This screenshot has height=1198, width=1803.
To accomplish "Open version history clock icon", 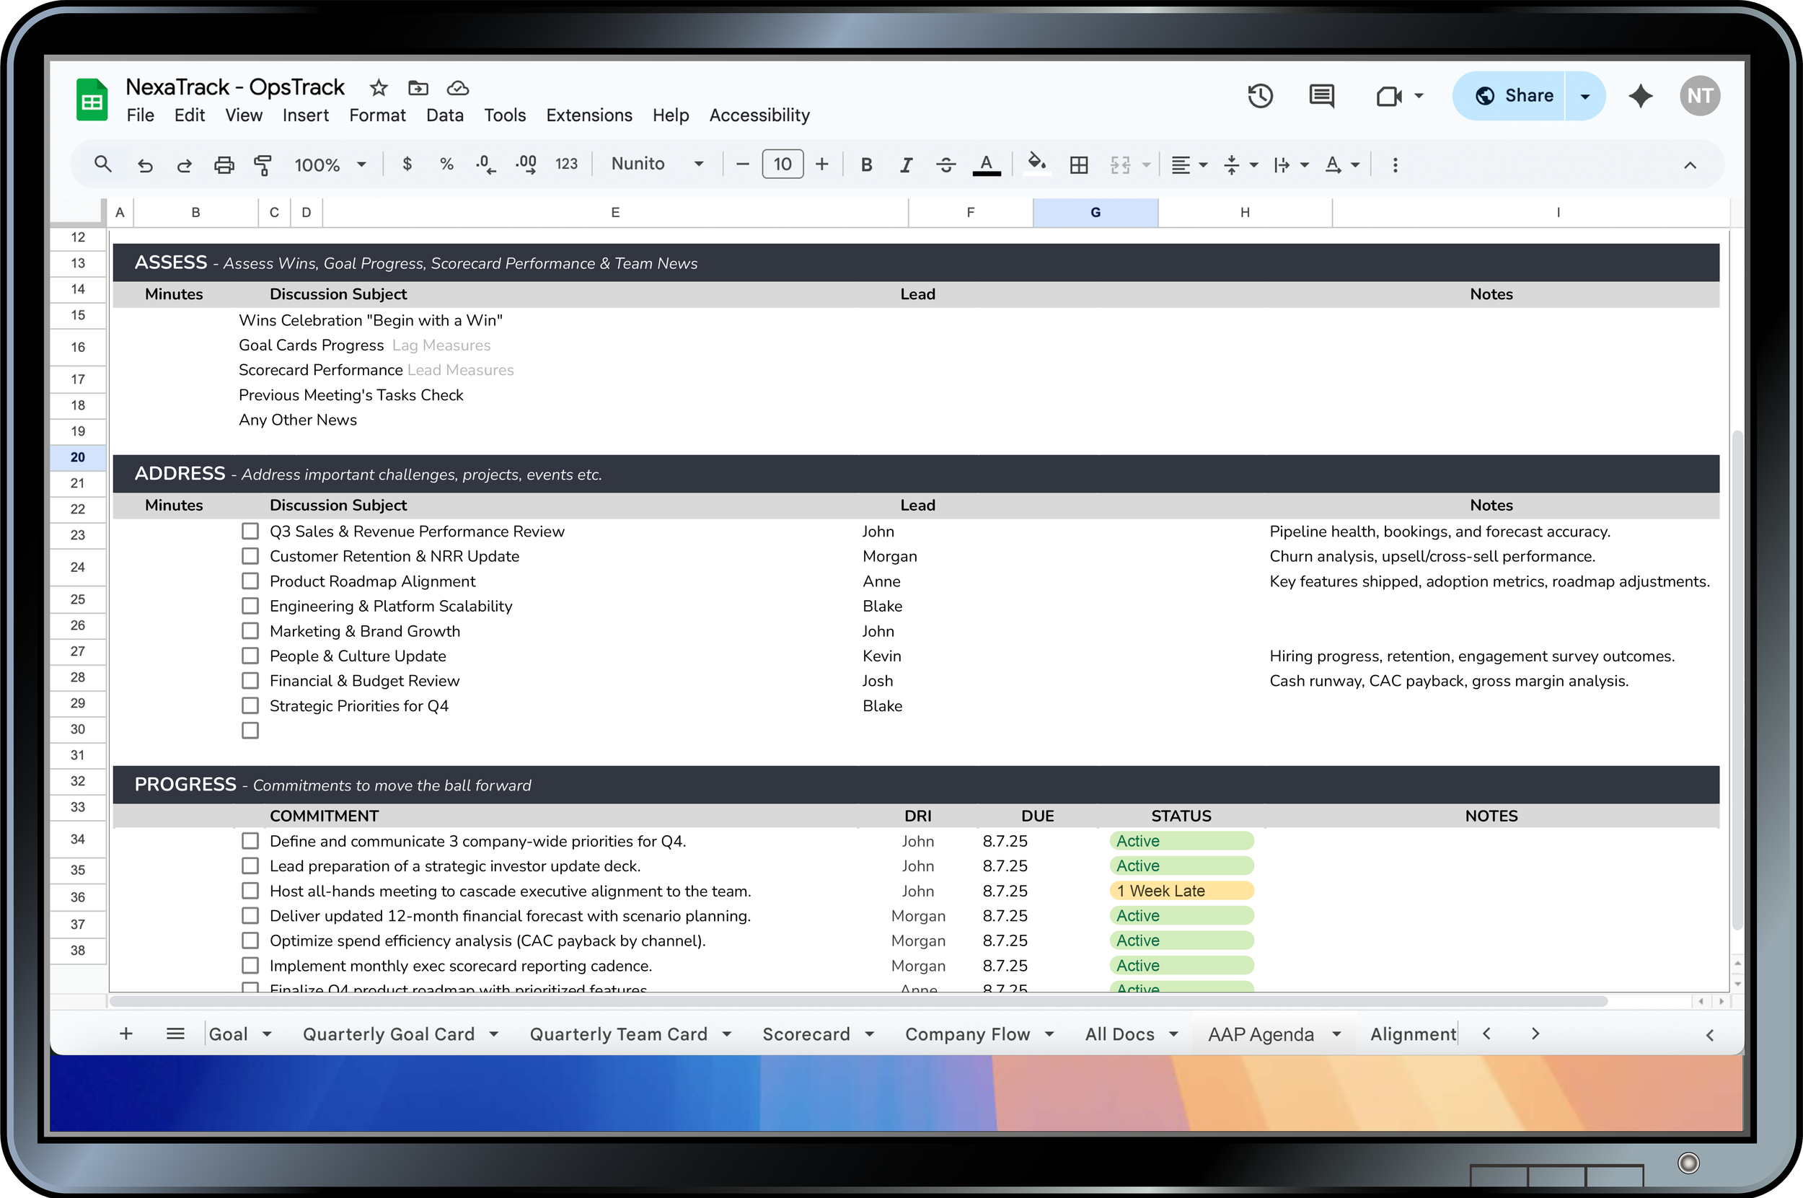I will point(1260,96).
